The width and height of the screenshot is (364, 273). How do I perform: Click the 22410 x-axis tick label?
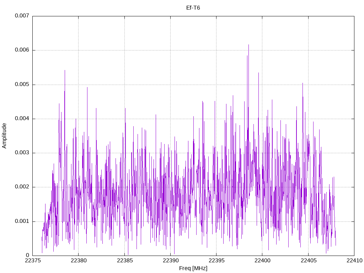point(354,261)
